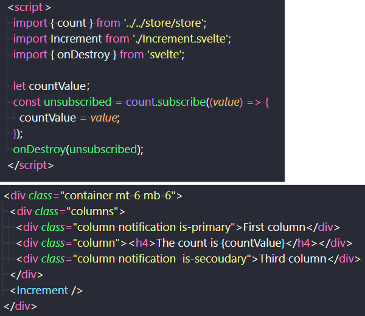Click 'The count is' text

coord(187,243)
